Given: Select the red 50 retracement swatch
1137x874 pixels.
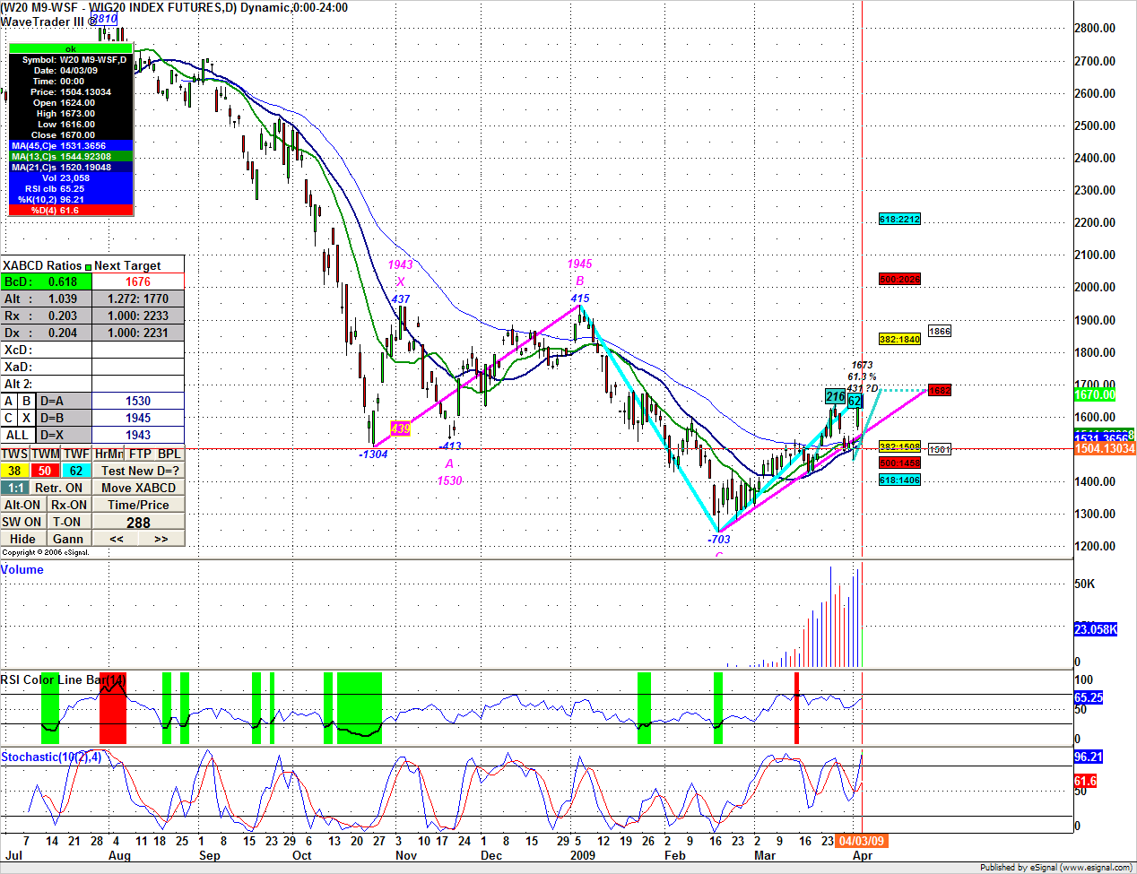Looking at the screenshot, I should point(45,471).
